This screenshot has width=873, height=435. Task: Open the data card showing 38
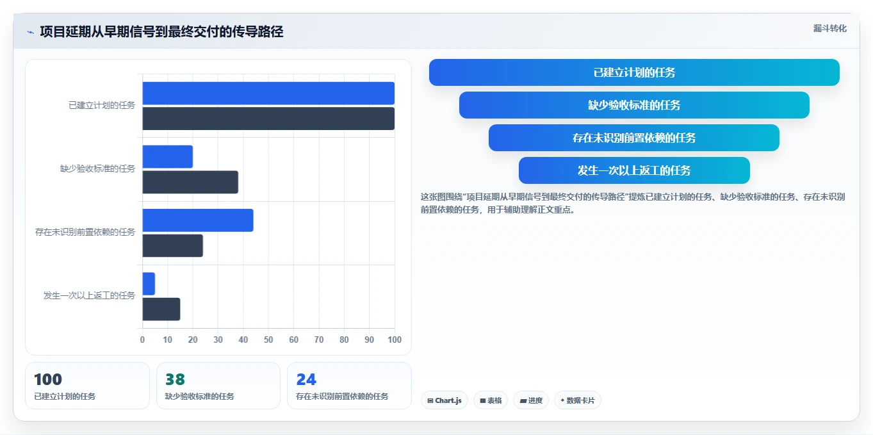click(x=218, y=386)
